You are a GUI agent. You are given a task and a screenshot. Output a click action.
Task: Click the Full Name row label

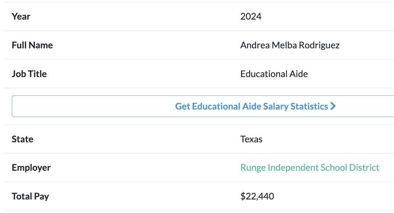[32, 45]
